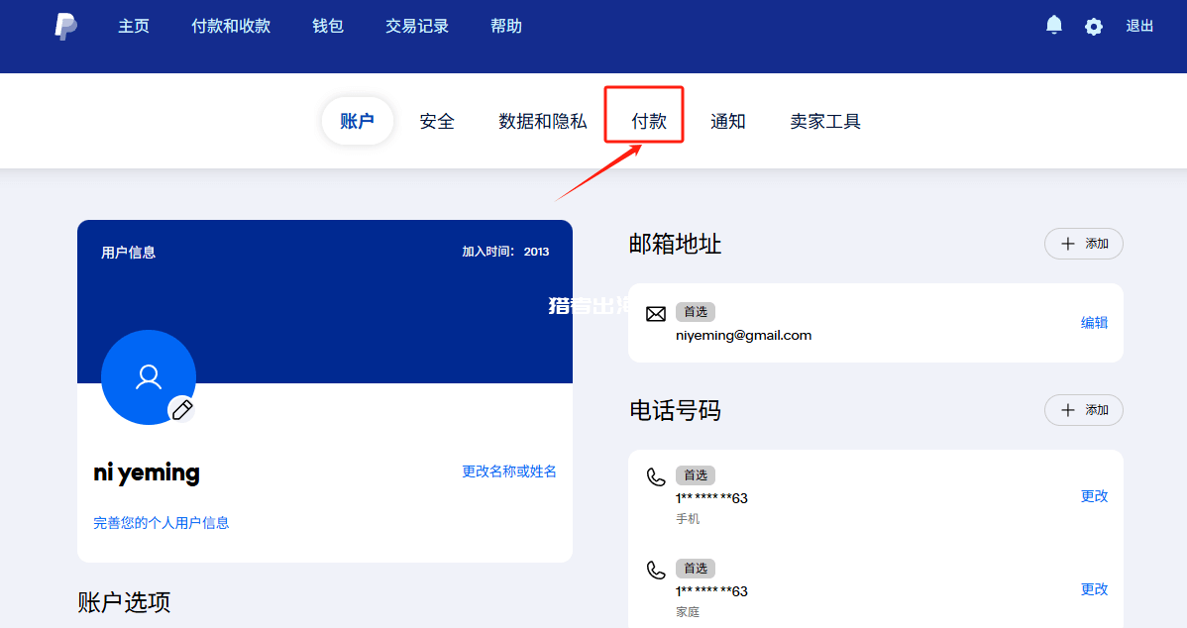Switch to the 付款 tab
This screenshot has height=628, width=1187.
(x=649, y=121)
